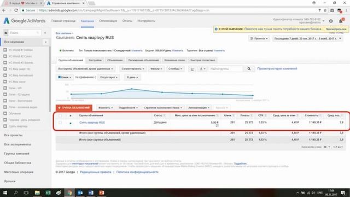This screenshot has height=197, width=350.
Task: Open account identifier dropdown arrow in header
Action: coord(323,21)
